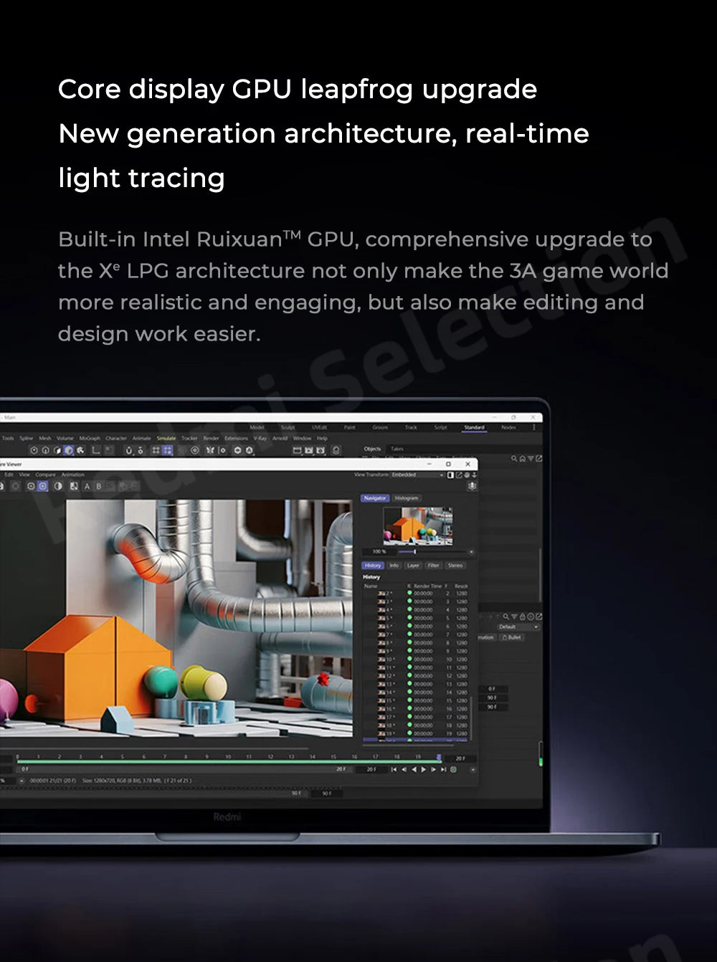Image resolution: width=717 pixels, height=962 pixels.
Task: Open the V-Ray menu
Action: (x=260, y=438)
